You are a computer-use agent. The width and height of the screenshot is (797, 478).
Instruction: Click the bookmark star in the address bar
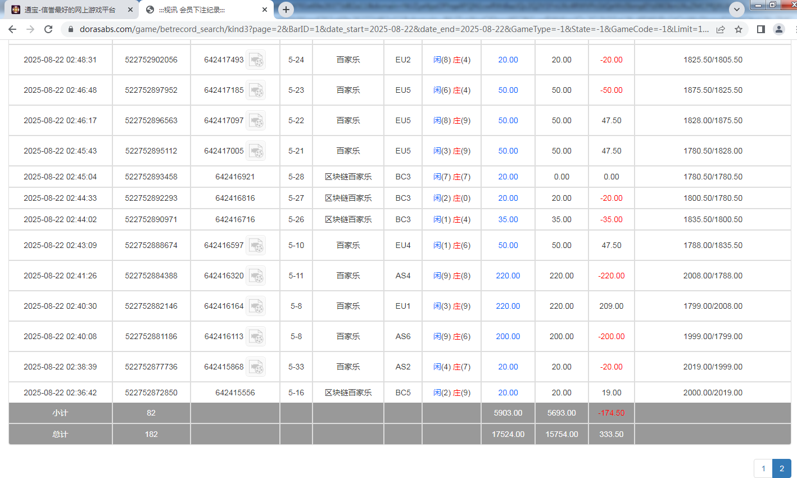[739, 30]
